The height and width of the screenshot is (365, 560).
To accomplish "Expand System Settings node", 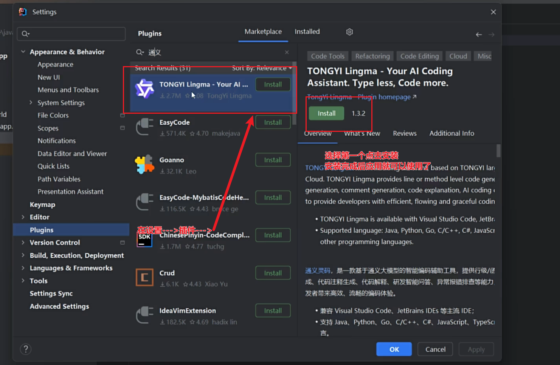I will point(31,102).
